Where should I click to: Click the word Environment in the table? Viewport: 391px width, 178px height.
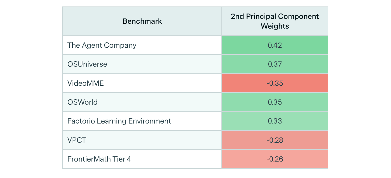click(150, 121)
